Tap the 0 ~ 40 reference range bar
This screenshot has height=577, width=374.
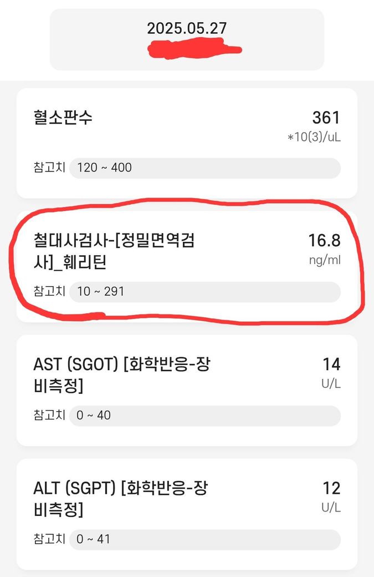(x=204, y=415)
